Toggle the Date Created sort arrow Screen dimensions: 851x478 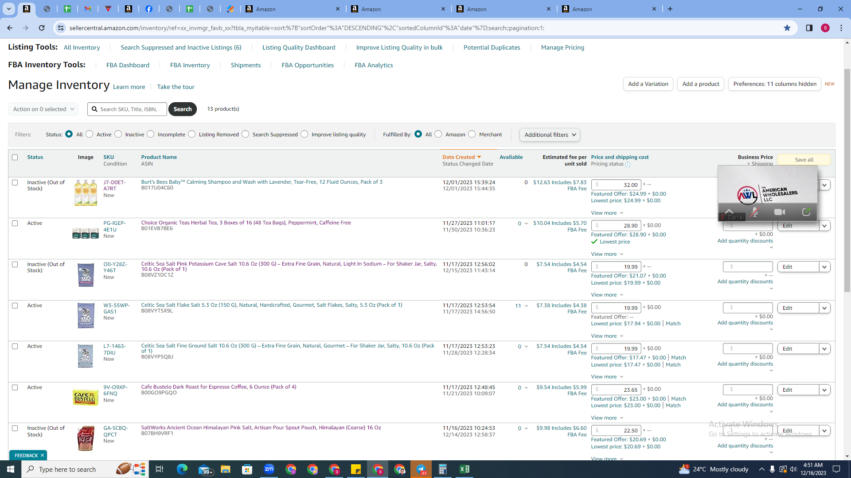479,157
